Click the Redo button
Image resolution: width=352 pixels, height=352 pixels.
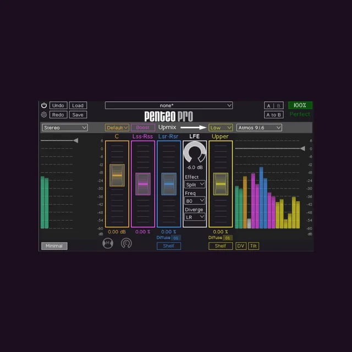pyautogui.click(x=58, y=115)
